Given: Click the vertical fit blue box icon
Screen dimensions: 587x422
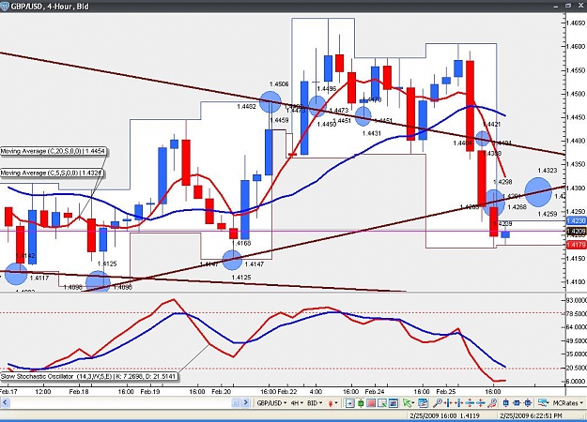Looking at the screenshot, I should 506,403.
